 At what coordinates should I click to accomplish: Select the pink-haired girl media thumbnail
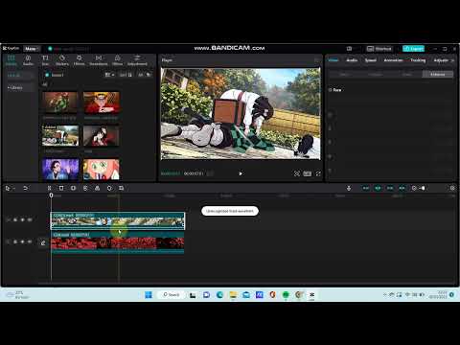tap(102, 170)
